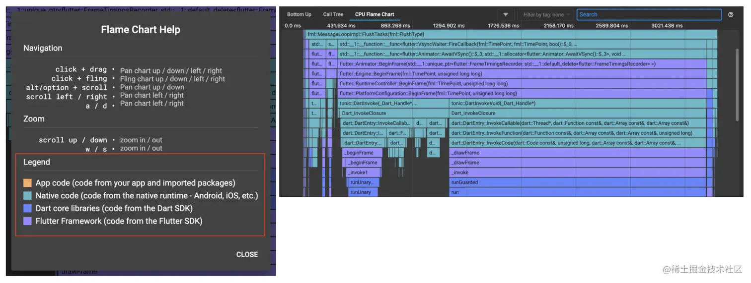The width and height of the screenshot is (751, 283).
Task: Click the 'App code' legend description
Action: pos(136,183)
